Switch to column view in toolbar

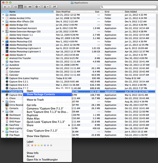point(25,7)
